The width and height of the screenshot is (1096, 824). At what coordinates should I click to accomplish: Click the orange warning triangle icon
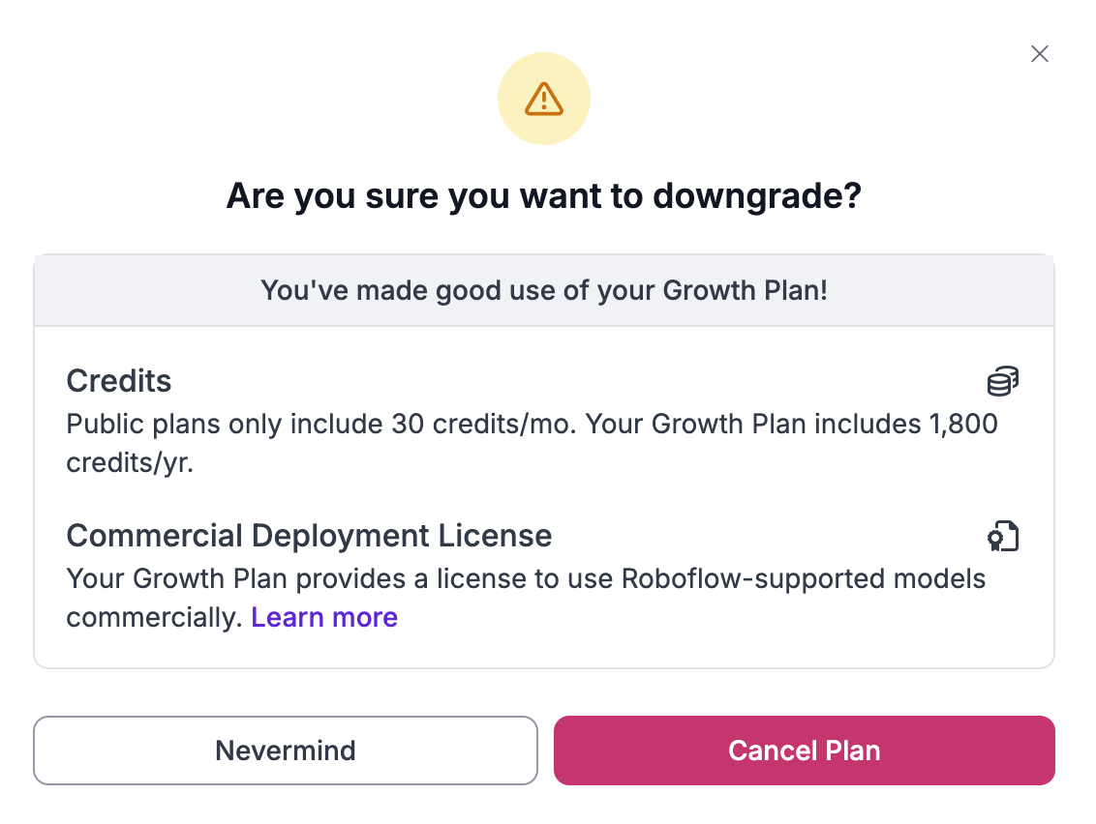pos(543,99)
